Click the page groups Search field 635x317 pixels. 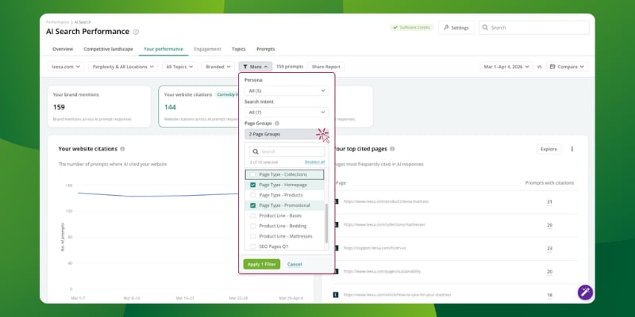(287, 151)
